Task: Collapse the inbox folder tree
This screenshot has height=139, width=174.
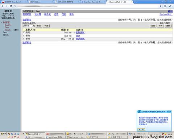Action: click(1, 22)
